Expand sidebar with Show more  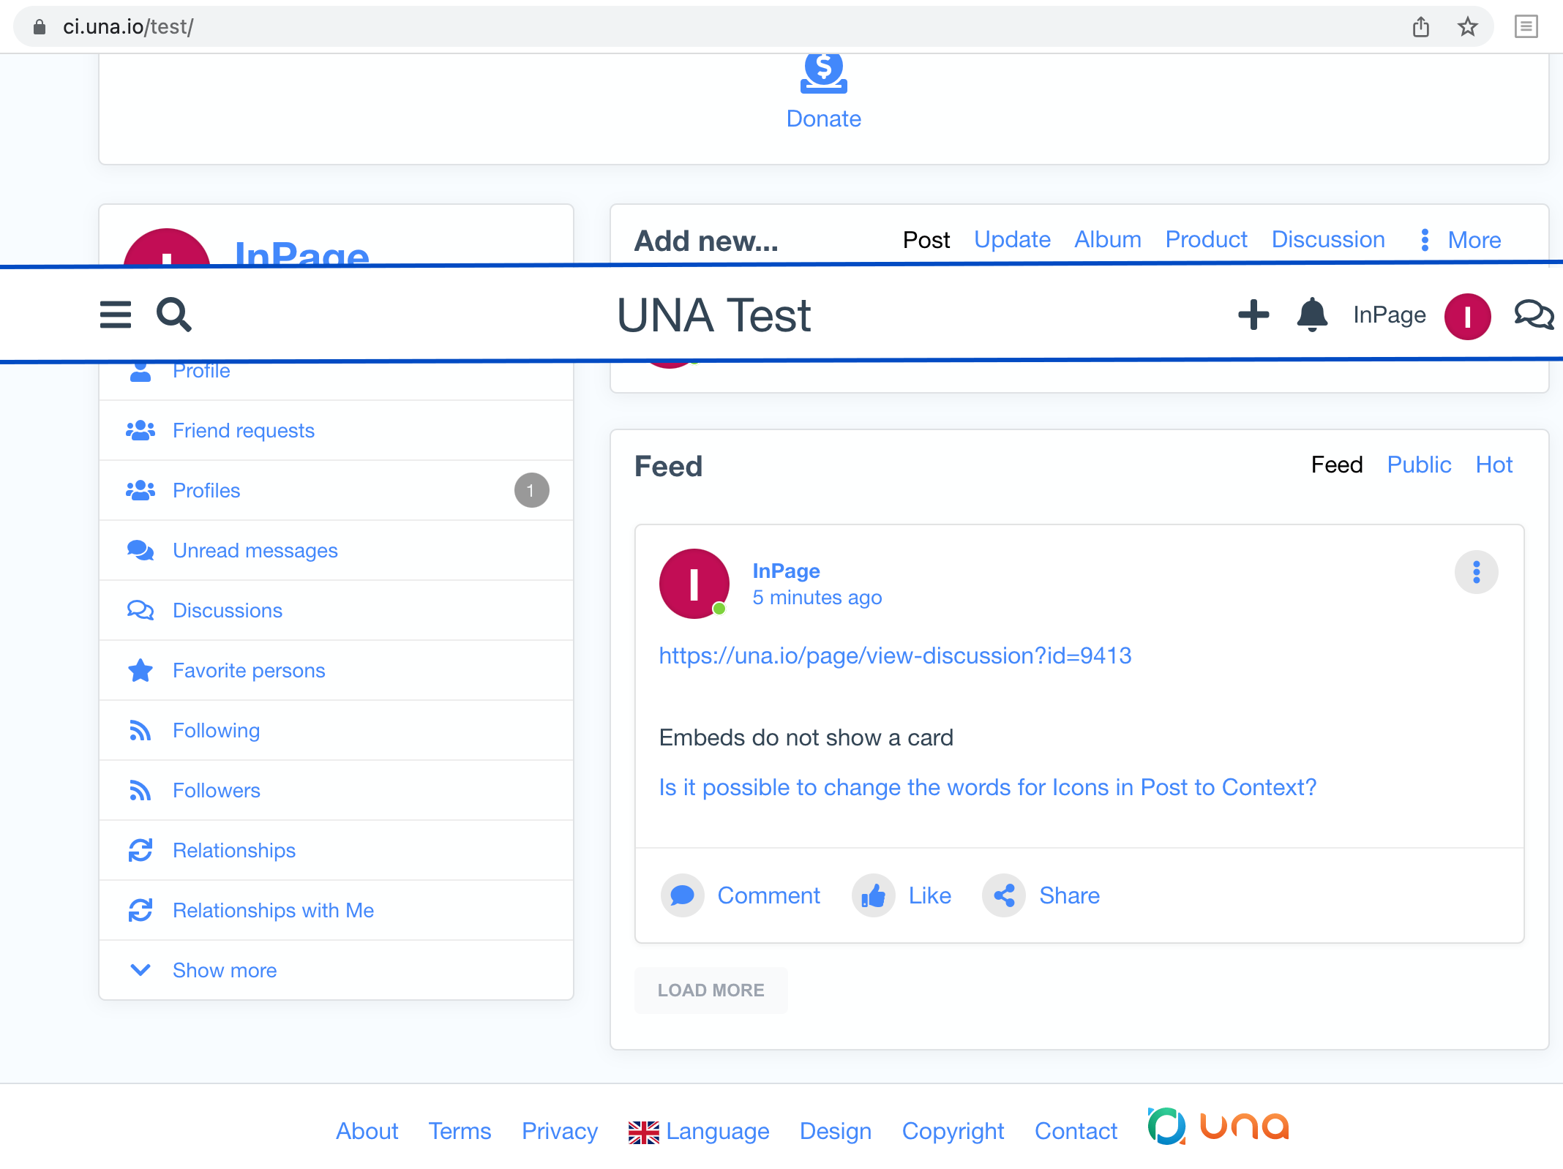pos(224,970)
